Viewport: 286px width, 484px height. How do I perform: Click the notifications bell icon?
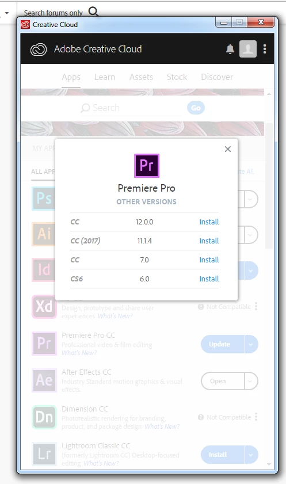[x=230, y=49]
